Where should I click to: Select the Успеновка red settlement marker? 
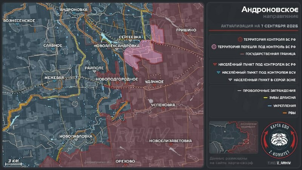point(163,108)
